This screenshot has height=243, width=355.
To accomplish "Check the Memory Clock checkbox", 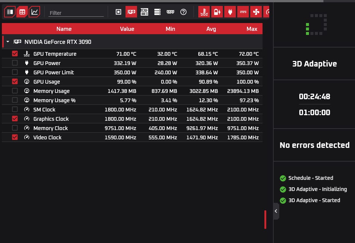I will click(15, 128).
